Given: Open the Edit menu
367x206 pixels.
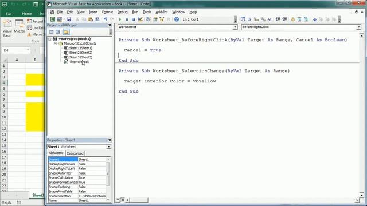Looking at the screenshot, I should tap(70, 12).
